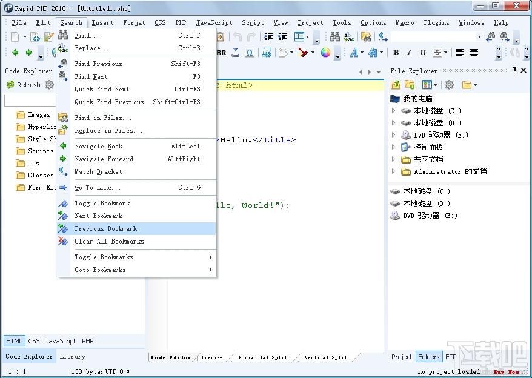Open the toolbar search combo box dropdown
The image size is (532, 378).
click(479, 36)
